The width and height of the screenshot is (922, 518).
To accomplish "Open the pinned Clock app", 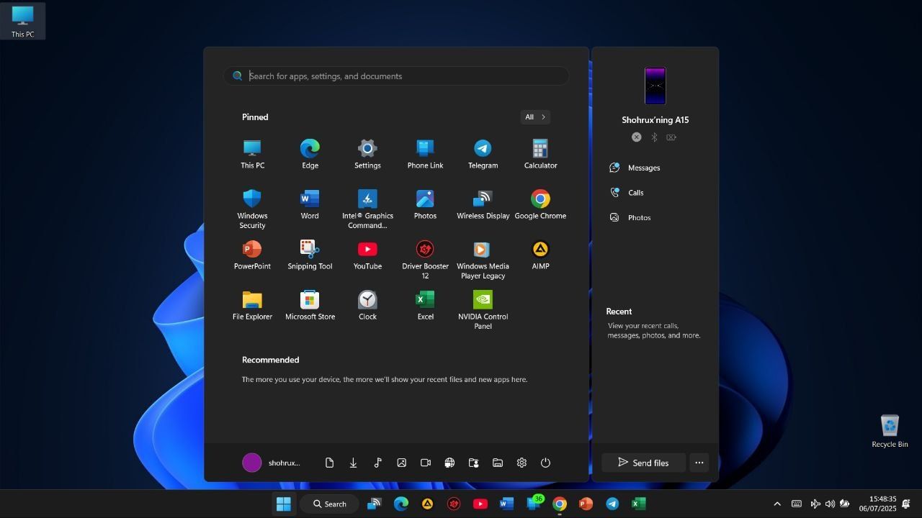I will (x=367, y=306).
